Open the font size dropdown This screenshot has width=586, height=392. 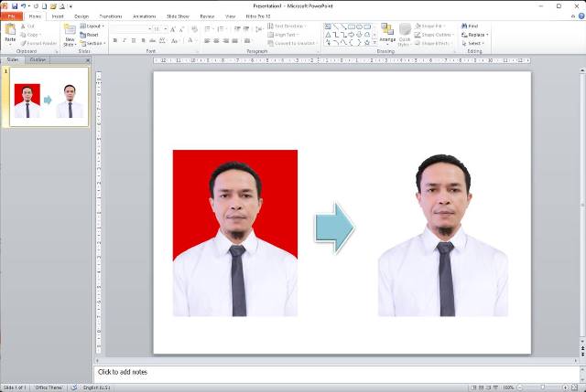(x=166, y=29)
